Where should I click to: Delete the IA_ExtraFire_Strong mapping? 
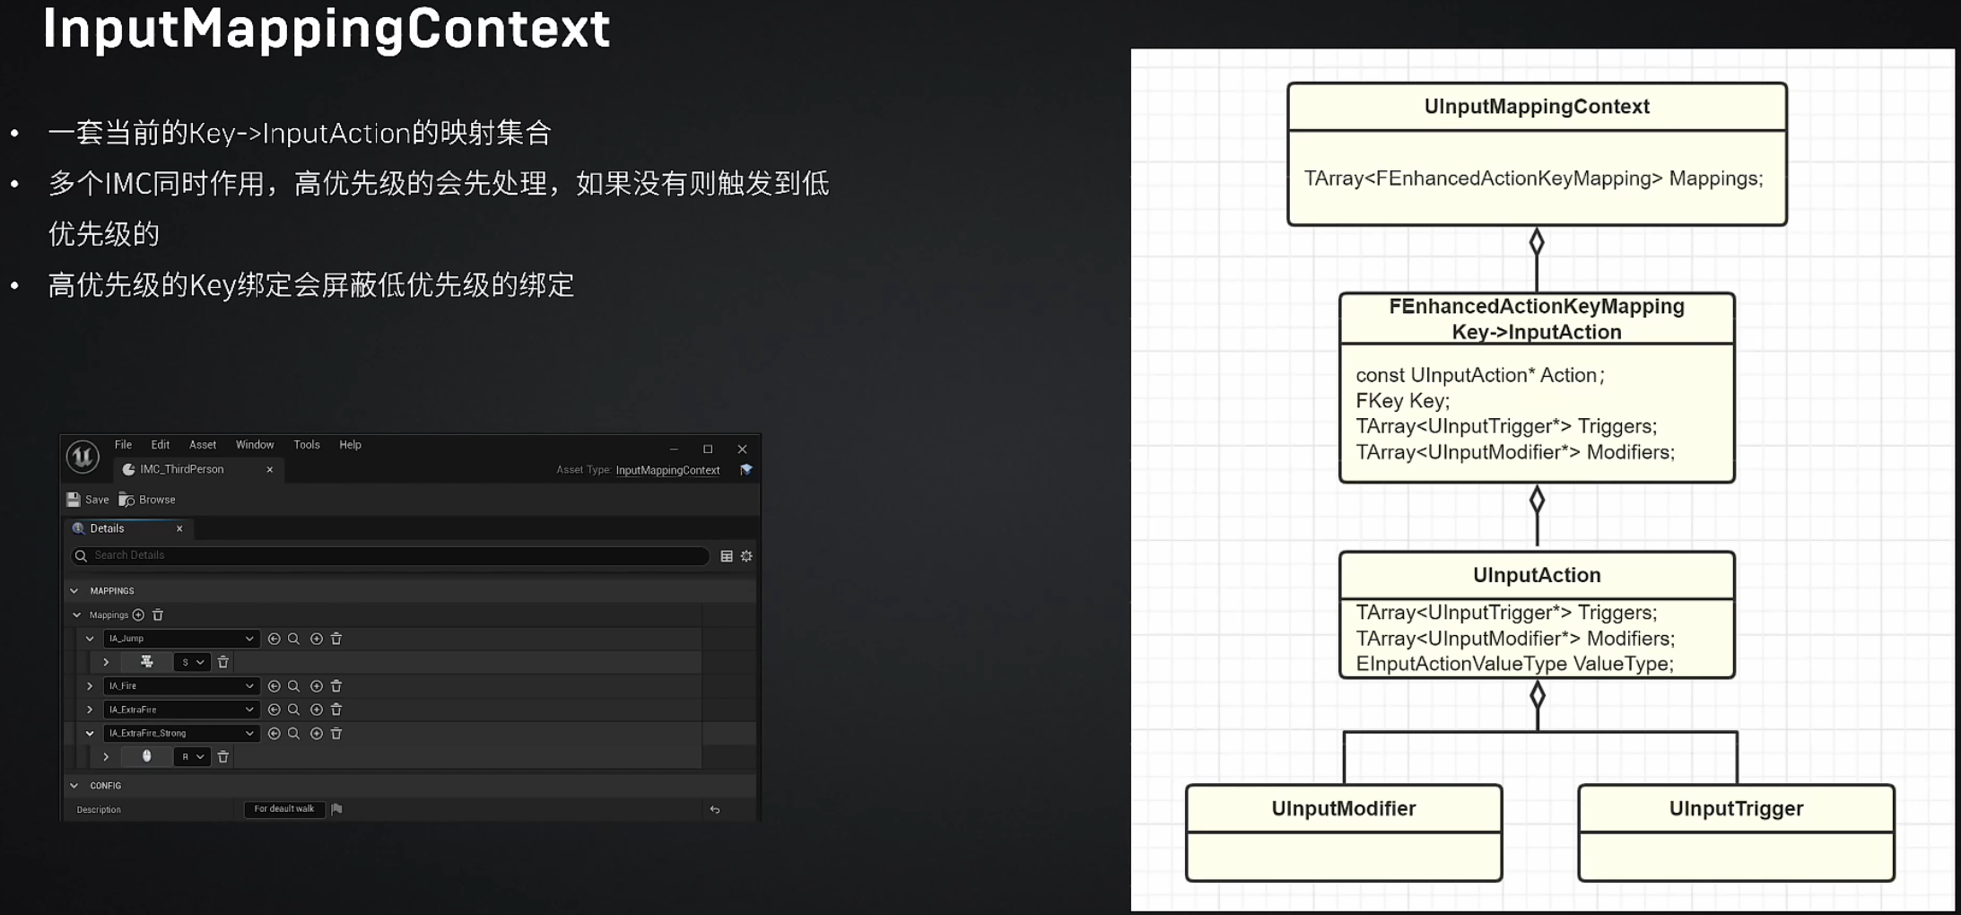pos(336,734)
